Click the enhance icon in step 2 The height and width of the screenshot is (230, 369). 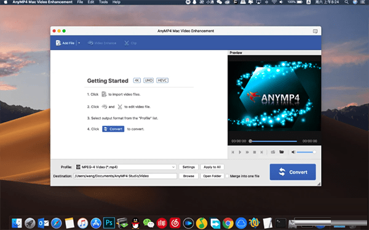pos(105,106)
